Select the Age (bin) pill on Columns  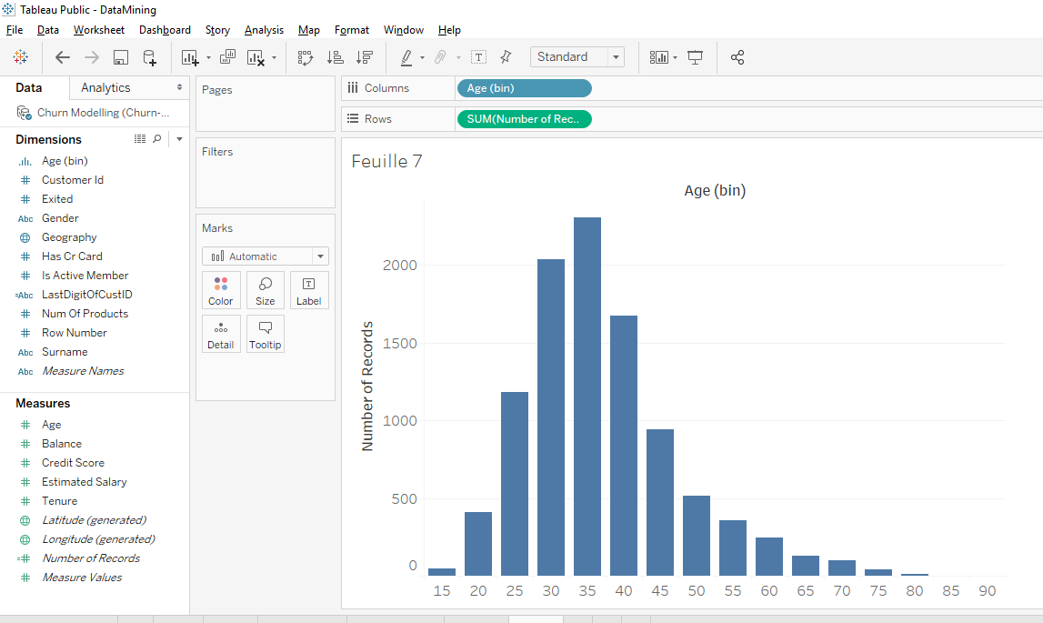(524, 87)
